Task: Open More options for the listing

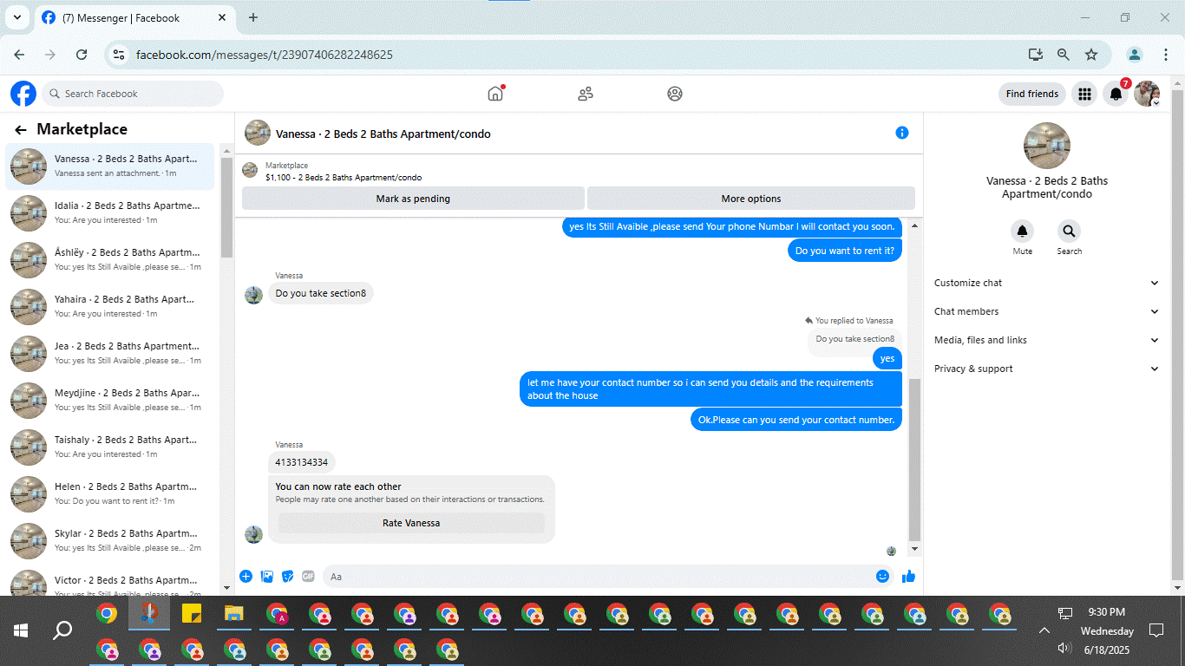Action: click(x=751, y=199)
